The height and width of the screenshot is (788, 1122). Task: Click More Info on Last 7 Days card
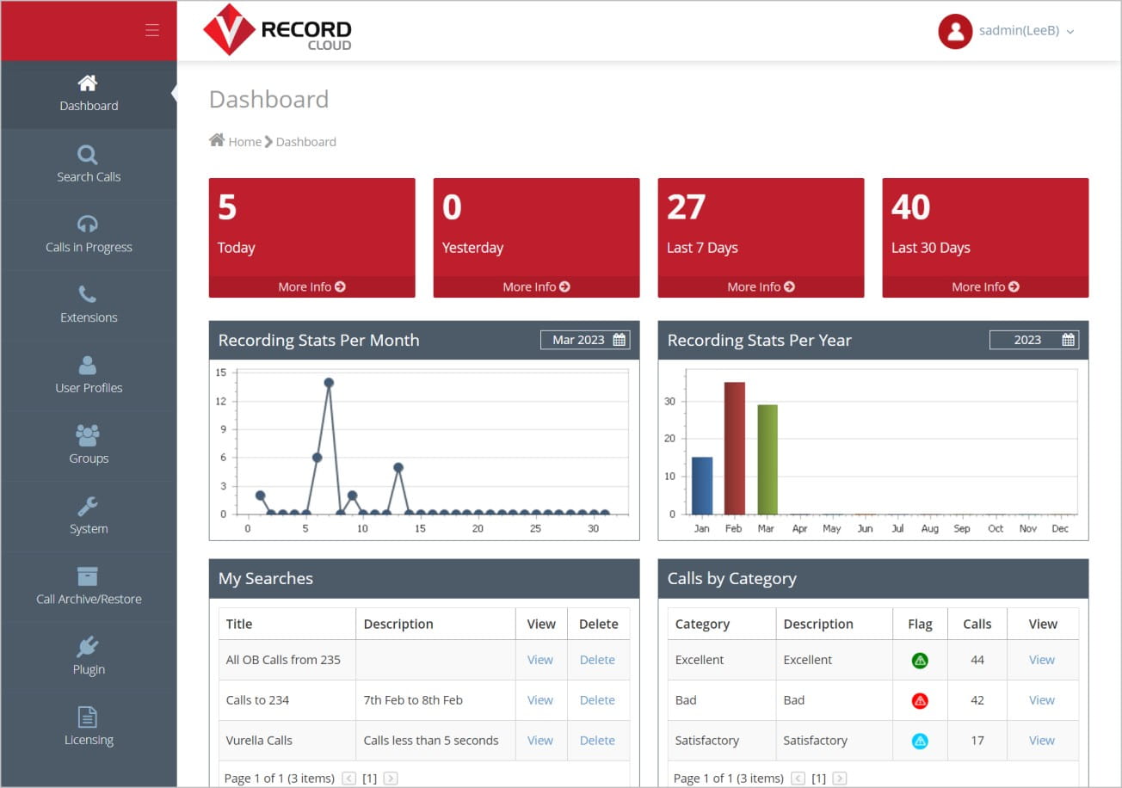pyautogui.click(x=761, y=286)
